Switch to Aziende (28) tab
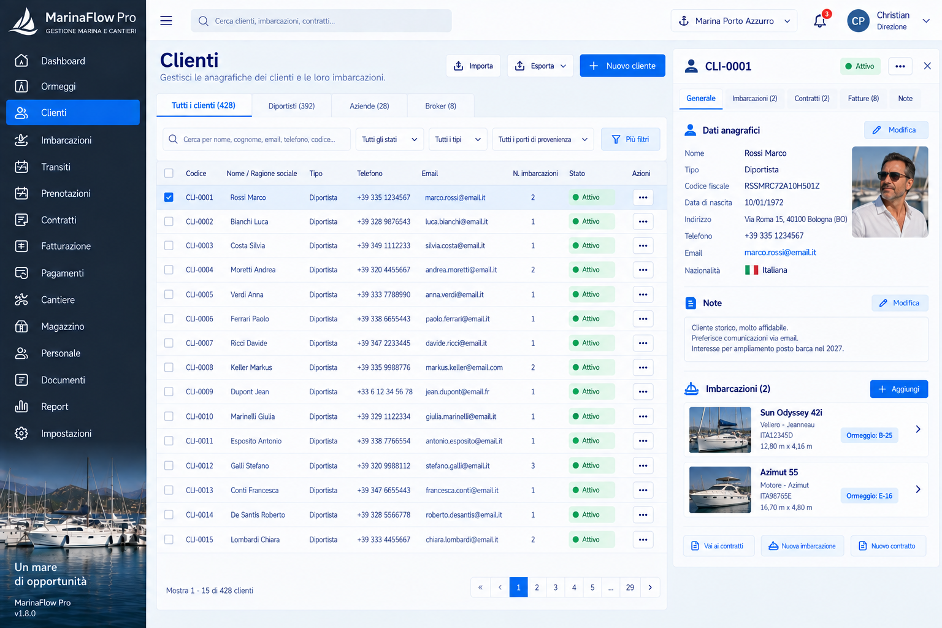The height and width of the screenshot is (628, 942). (x=369, y=106)
